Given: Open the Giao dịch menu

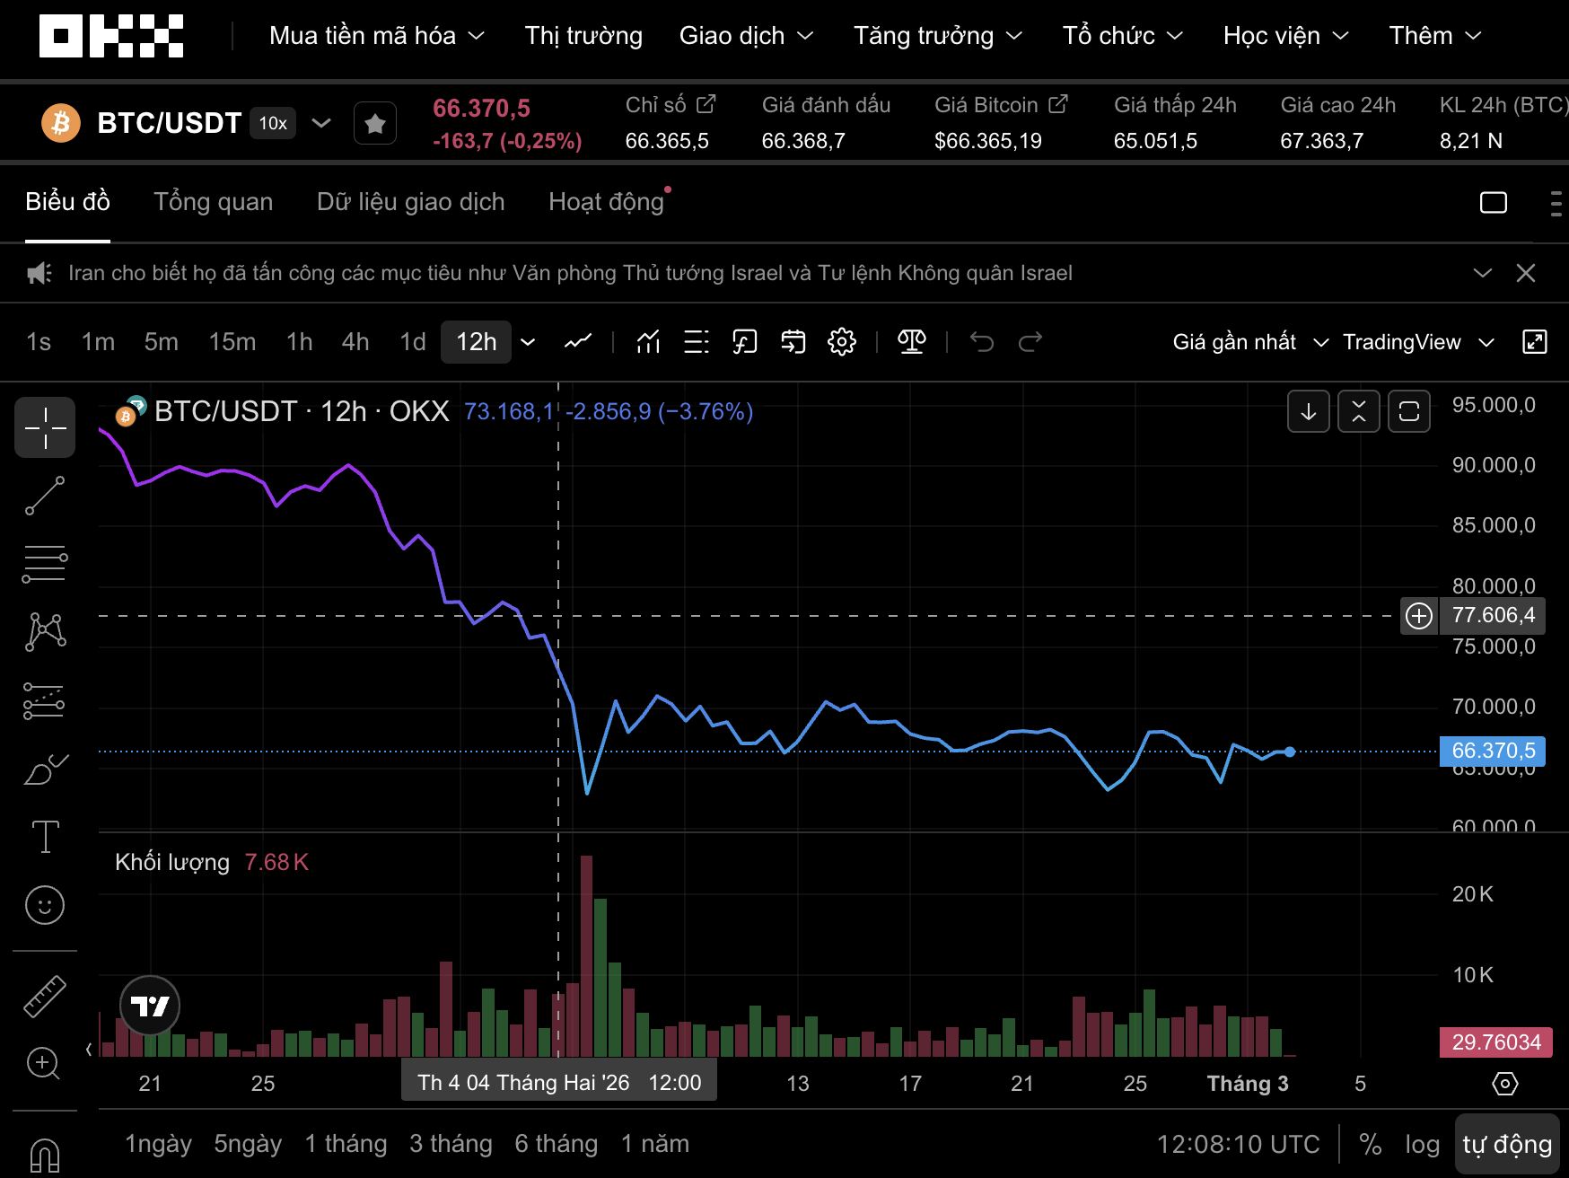Looking at the screenshot, I should 746,36.
